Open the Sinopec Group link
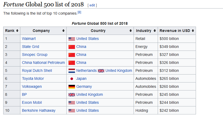The height and width of the screenshot is (120, 223). tap(35, 55)
